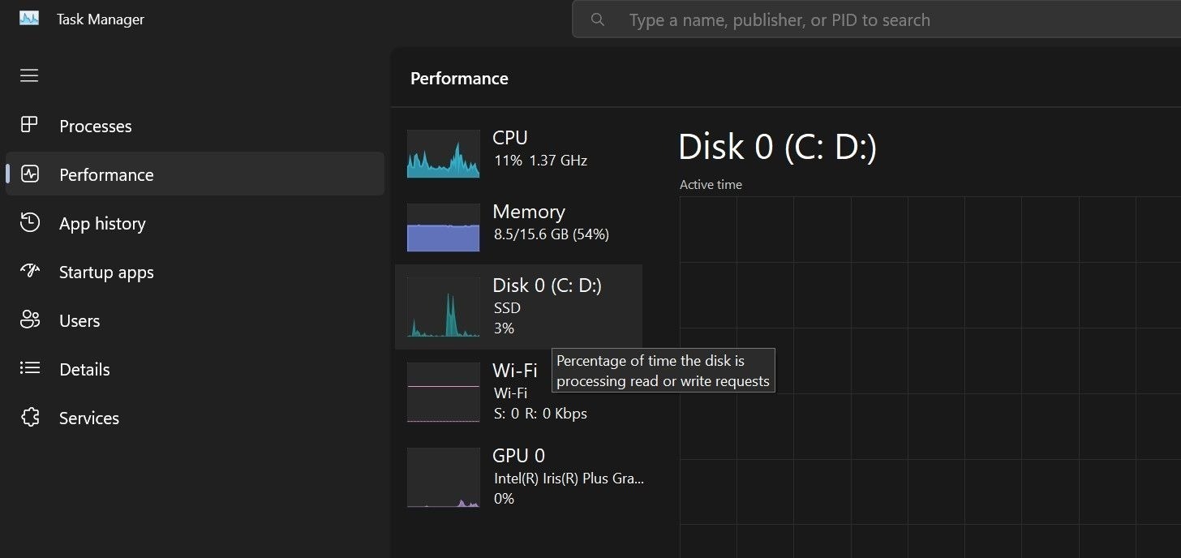Open the Details page
Image resolution: width=1181 pixels, height=558 pixels.
tap(195, 369)
